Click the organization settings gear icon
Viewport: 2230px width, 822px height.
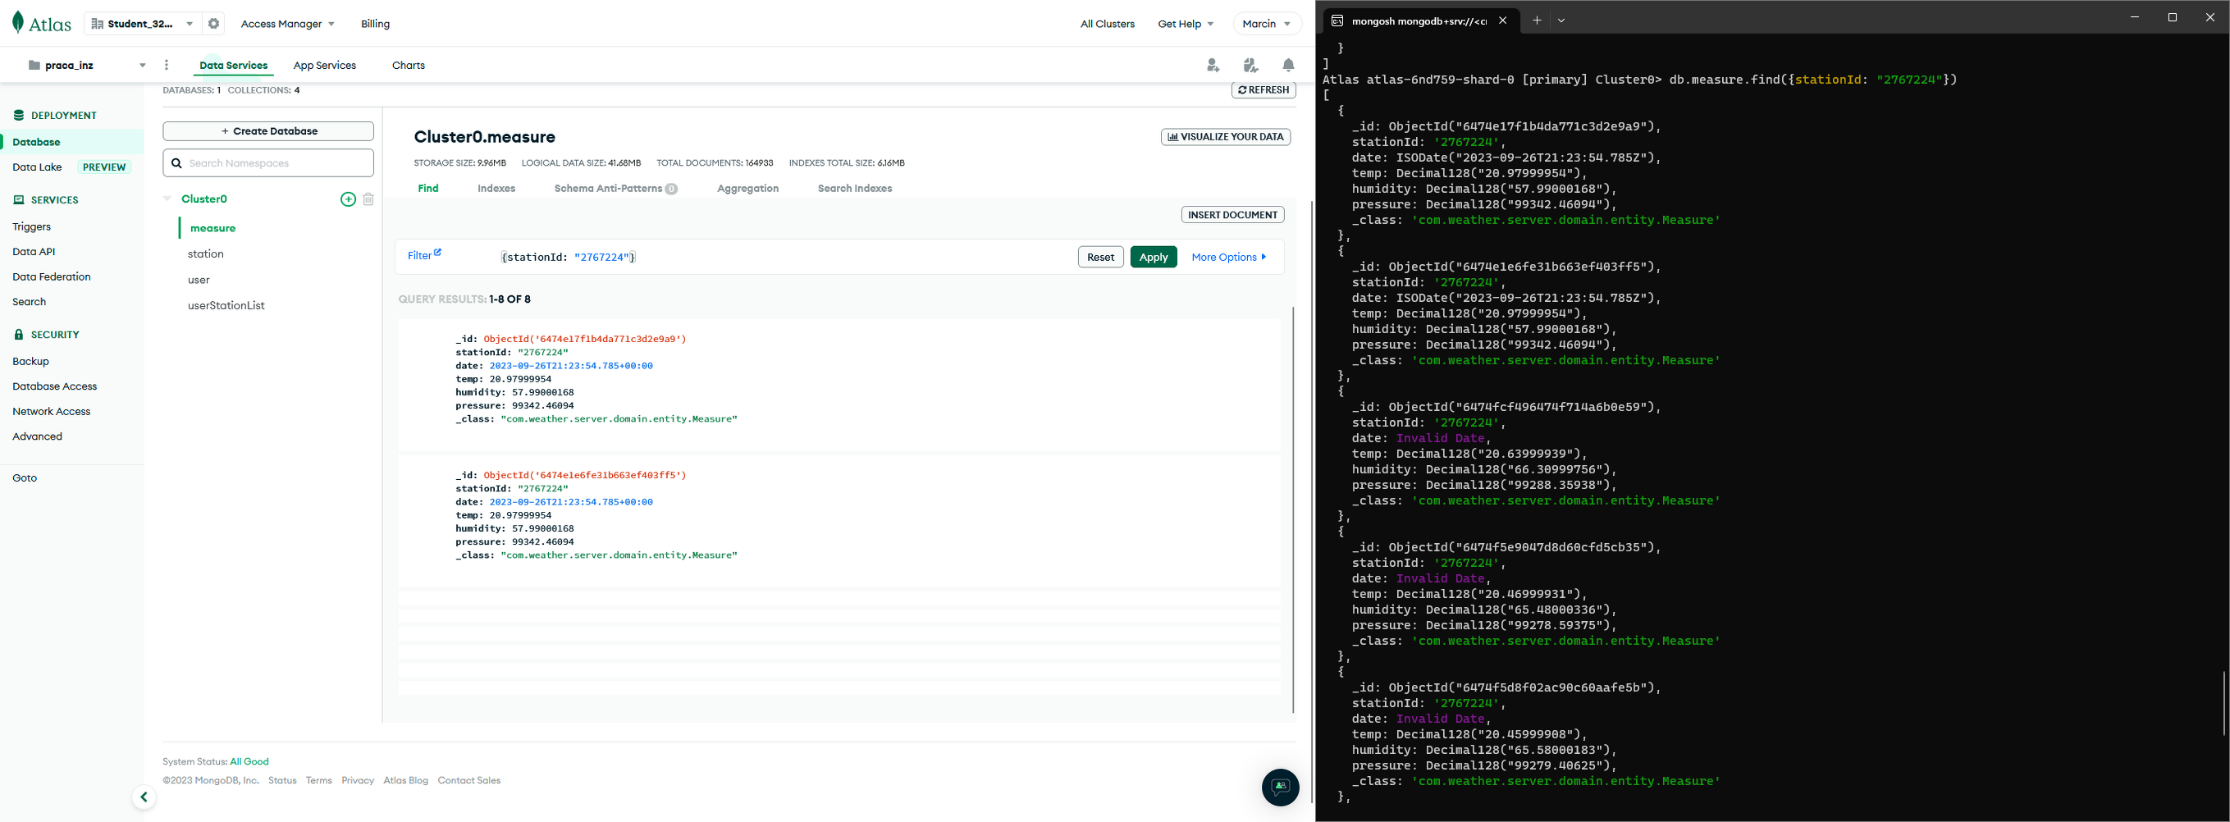(x=214, y=25)
